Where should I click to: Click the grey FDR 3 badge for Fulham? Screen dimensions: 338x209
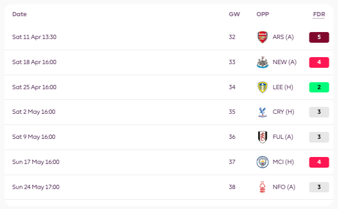click(x=319, y=137)
